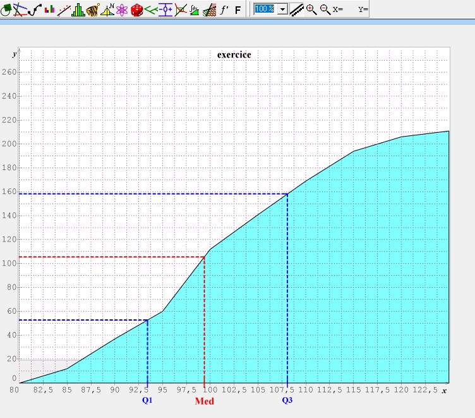Click the x-axis value 115
Screen dimensions: 475x418
click(x=354, y=390)
